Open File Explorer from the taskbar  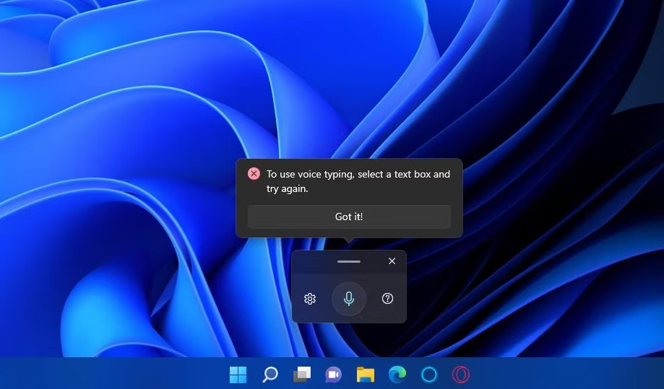tap(366, 375)
